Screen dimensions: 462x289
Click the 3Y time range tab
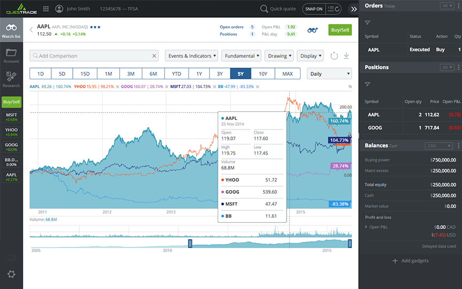220,74
